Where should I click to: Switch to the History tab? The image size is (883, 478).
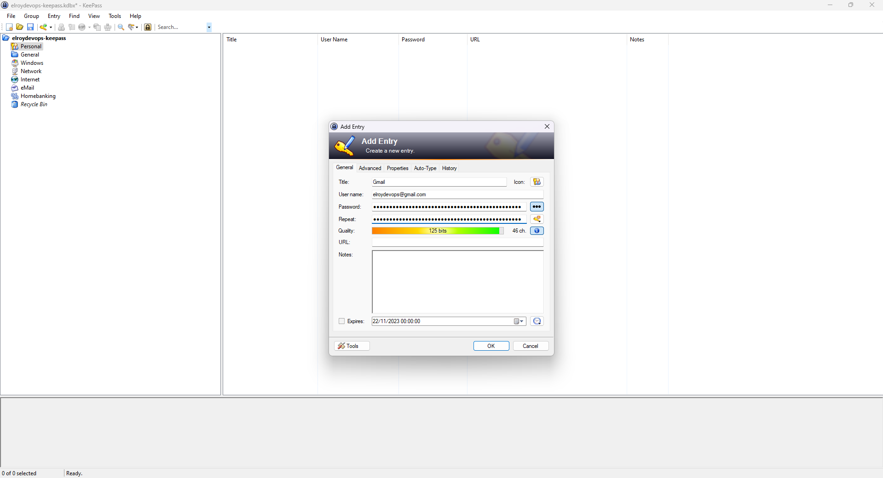pyautogui.click(x=450, y=168)
